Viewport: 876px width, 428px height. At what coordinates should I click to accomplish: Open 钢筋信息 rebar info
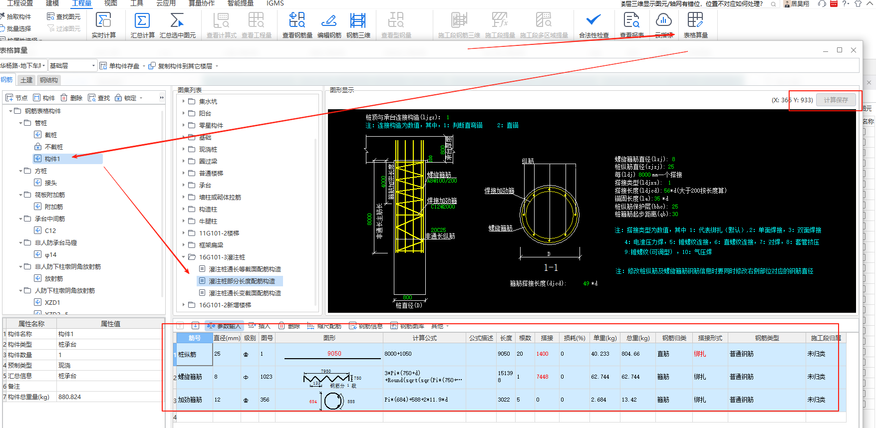point(366,326)
